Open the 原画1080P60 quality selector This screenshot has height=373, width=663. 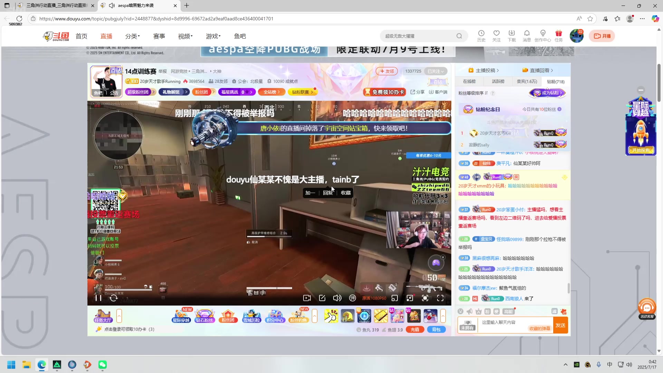pos(374,298)
